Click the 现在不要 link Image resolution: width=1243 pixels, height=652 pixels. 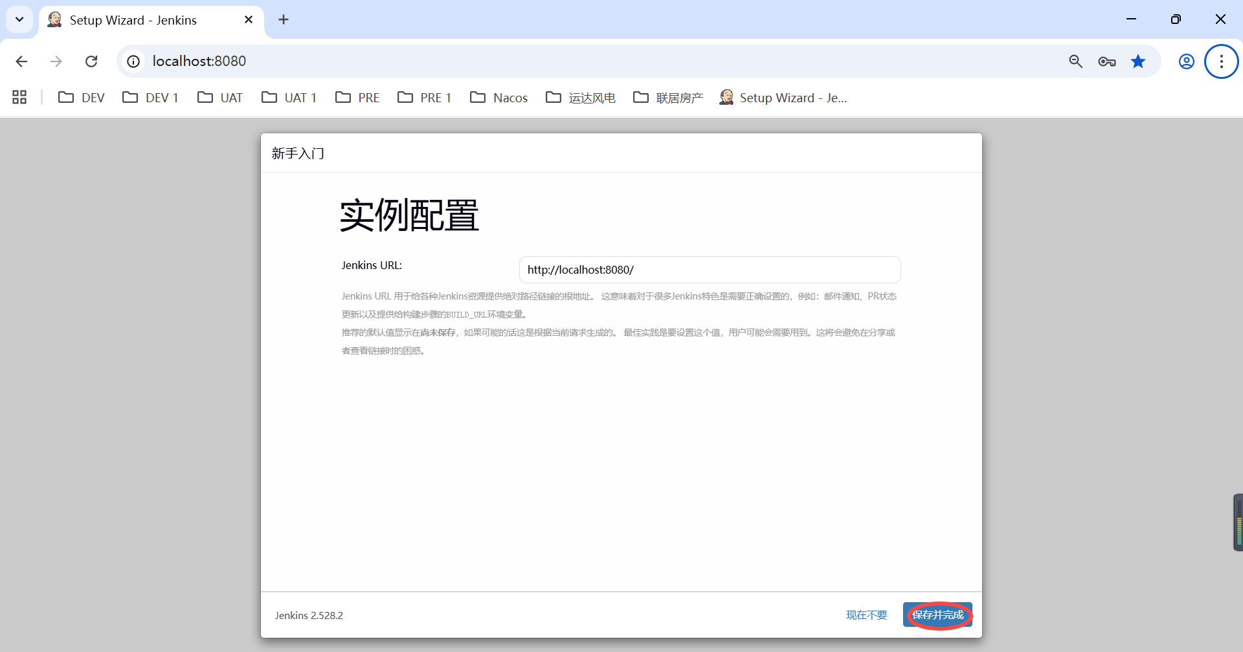pos(866,615)
